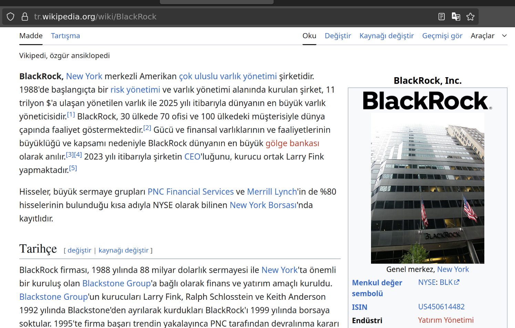Open the BlackRock logo image in the infobox
Viewport: 515px width, 328px height.
[428, 101]
